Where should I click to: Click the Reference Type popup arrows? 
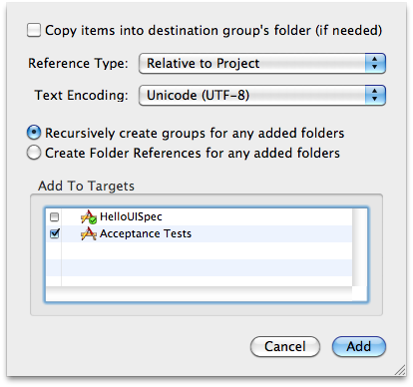(375, 63)
